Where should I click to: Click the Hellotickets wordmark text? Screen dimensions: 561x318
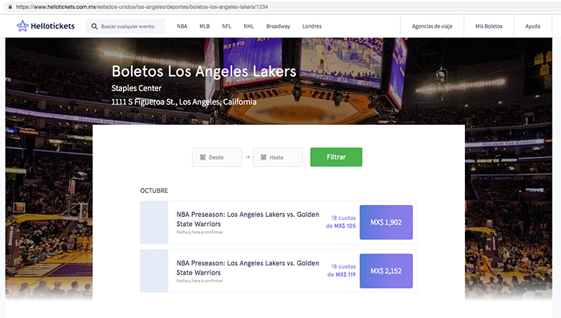[53, 26]
